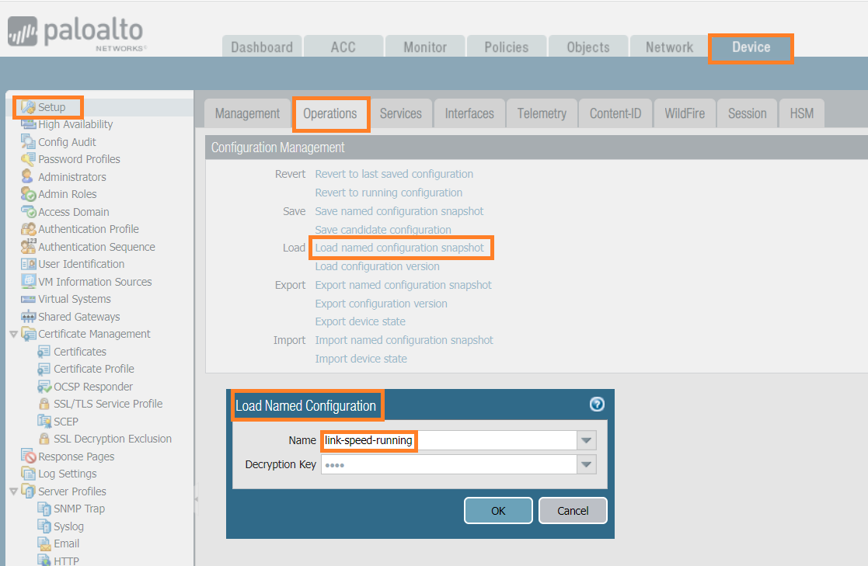Click the User Identification icon
This screenshot has height=566, width=868.
[x=30, y=264]
